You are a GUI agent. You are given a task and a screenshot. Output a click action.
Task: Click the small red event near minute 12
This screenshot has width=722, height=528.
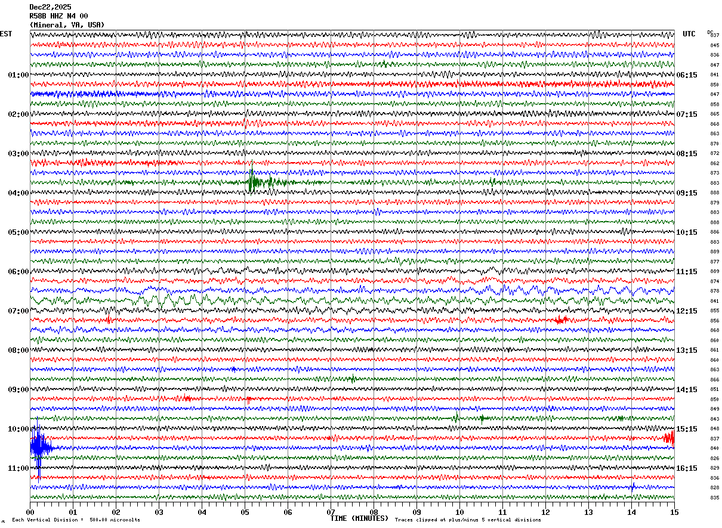(561, 320)
